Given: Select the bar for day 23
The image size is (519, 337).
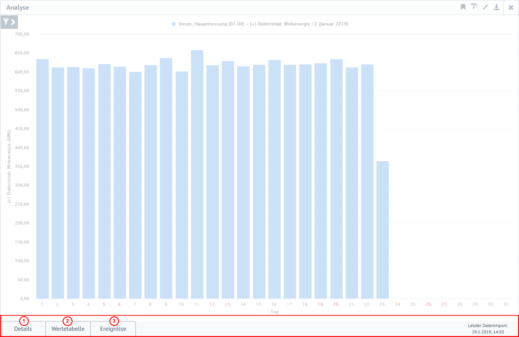Looking at the screenshot, I should tap(383, 230).
